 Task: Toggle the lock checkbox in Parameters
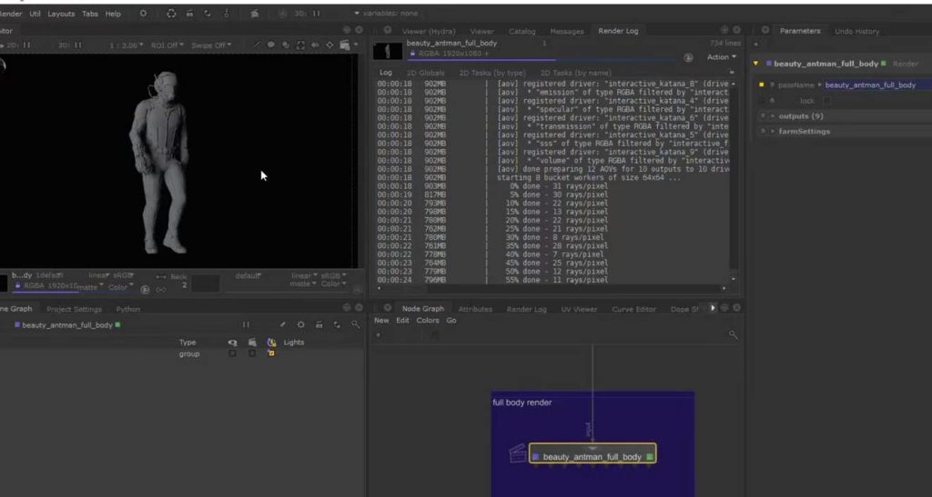click(x=826, y=101)
